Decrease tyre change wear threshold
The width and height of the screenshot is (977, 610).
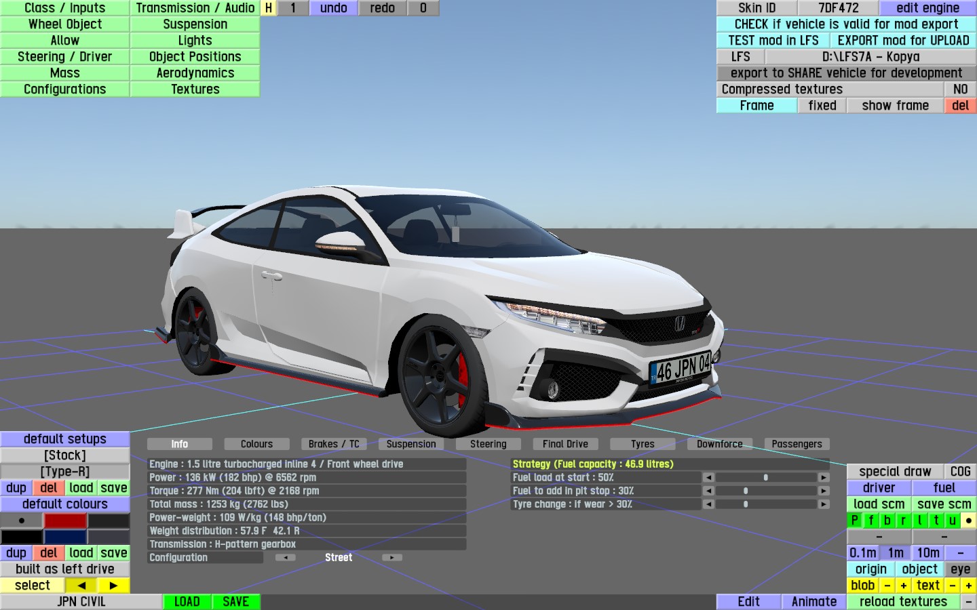708,504
